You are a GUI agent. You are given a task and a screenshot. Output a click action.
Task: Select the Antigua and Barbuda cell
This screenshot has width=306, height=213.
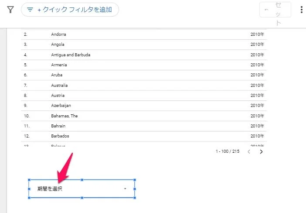pyautogui.click(x=71, y=55)
